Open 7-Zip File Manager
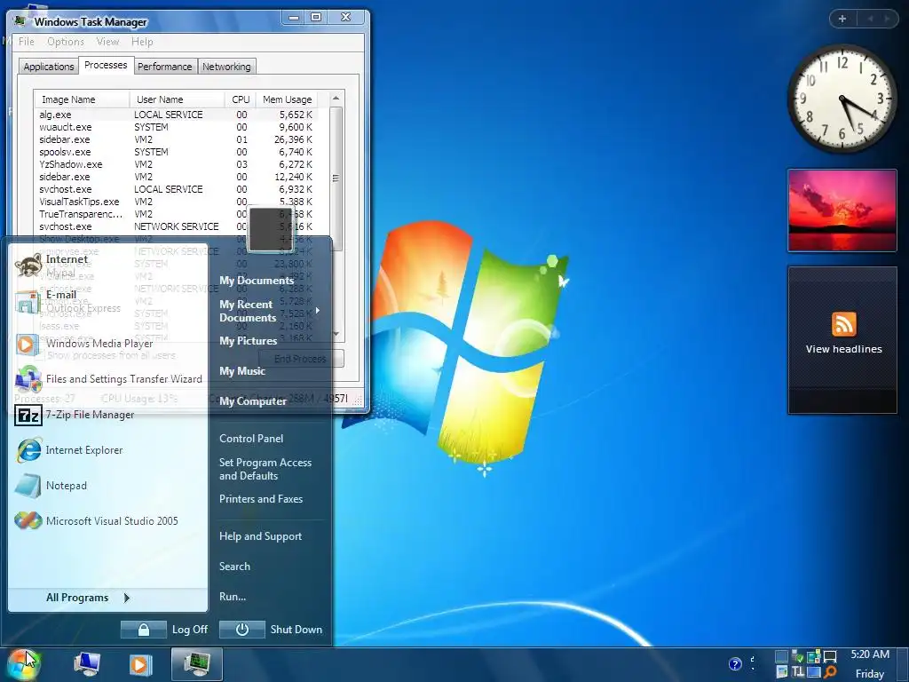This screenshot has width=909, height=682. tap(75, 415)
